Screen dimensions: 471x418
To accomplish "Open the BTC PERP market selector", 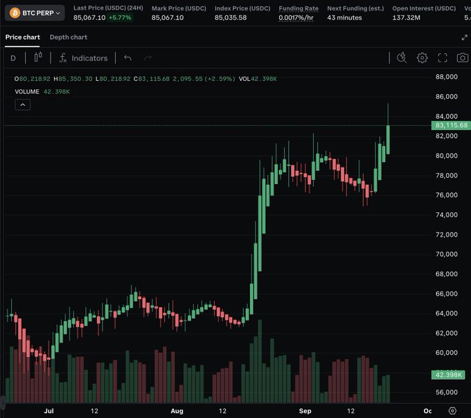I will (x=35, y=13).
